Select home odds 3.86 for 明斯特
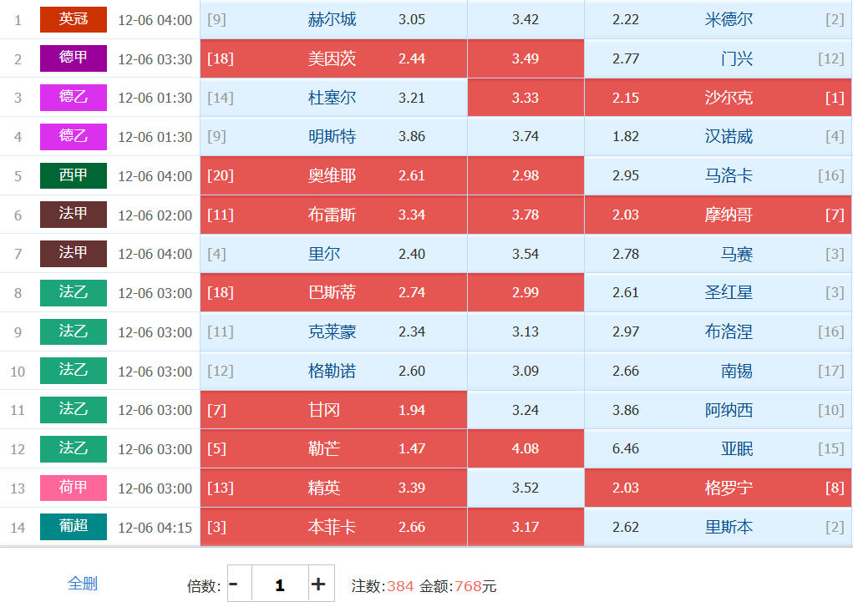 click(333, 137)
